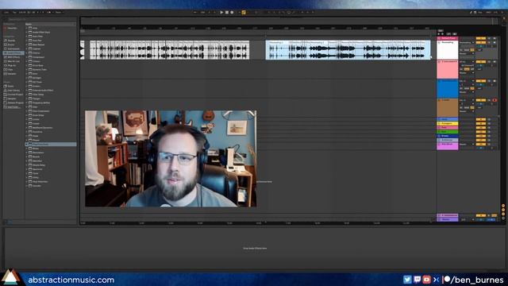Viewport: 508px width, 286px height.
Task: Toggle top mixer section show/hide circle button
Action: coord(503,206)
